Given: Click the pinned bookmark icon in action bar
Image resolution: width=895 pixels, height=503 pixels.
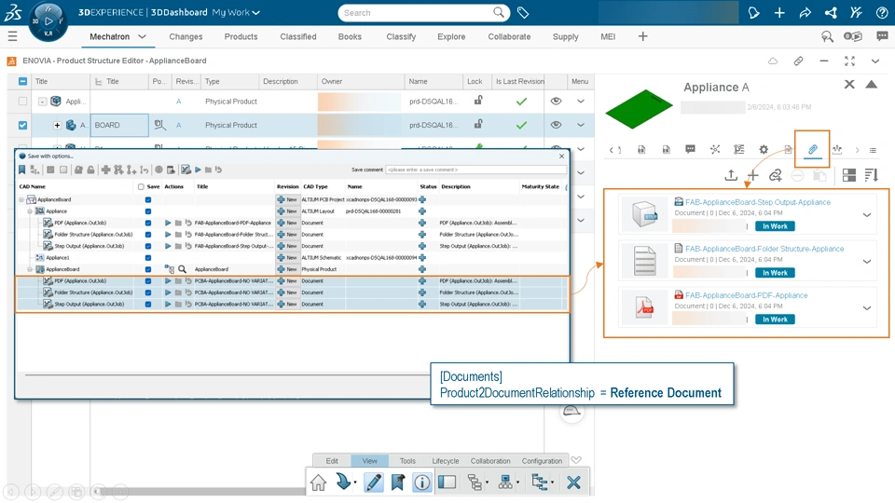Looking at the screenshot, I should click(x=398, y=483).
